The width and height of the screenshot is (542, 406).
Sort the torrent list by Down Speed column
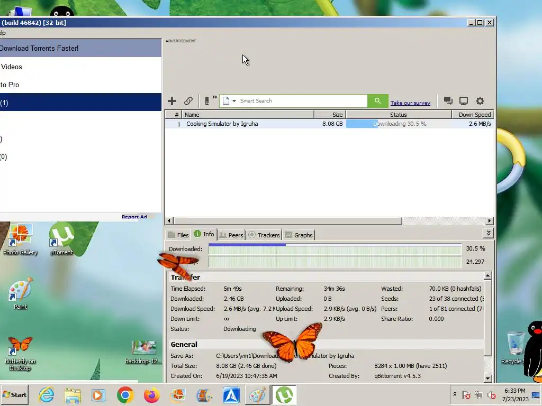click(473, 115)
